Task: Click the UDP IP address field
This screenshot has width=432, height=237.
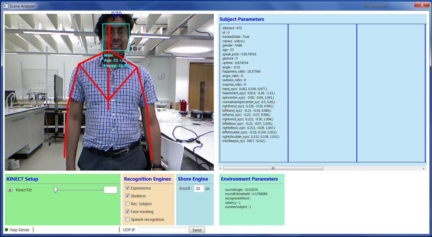Action: tap(163, 230)
